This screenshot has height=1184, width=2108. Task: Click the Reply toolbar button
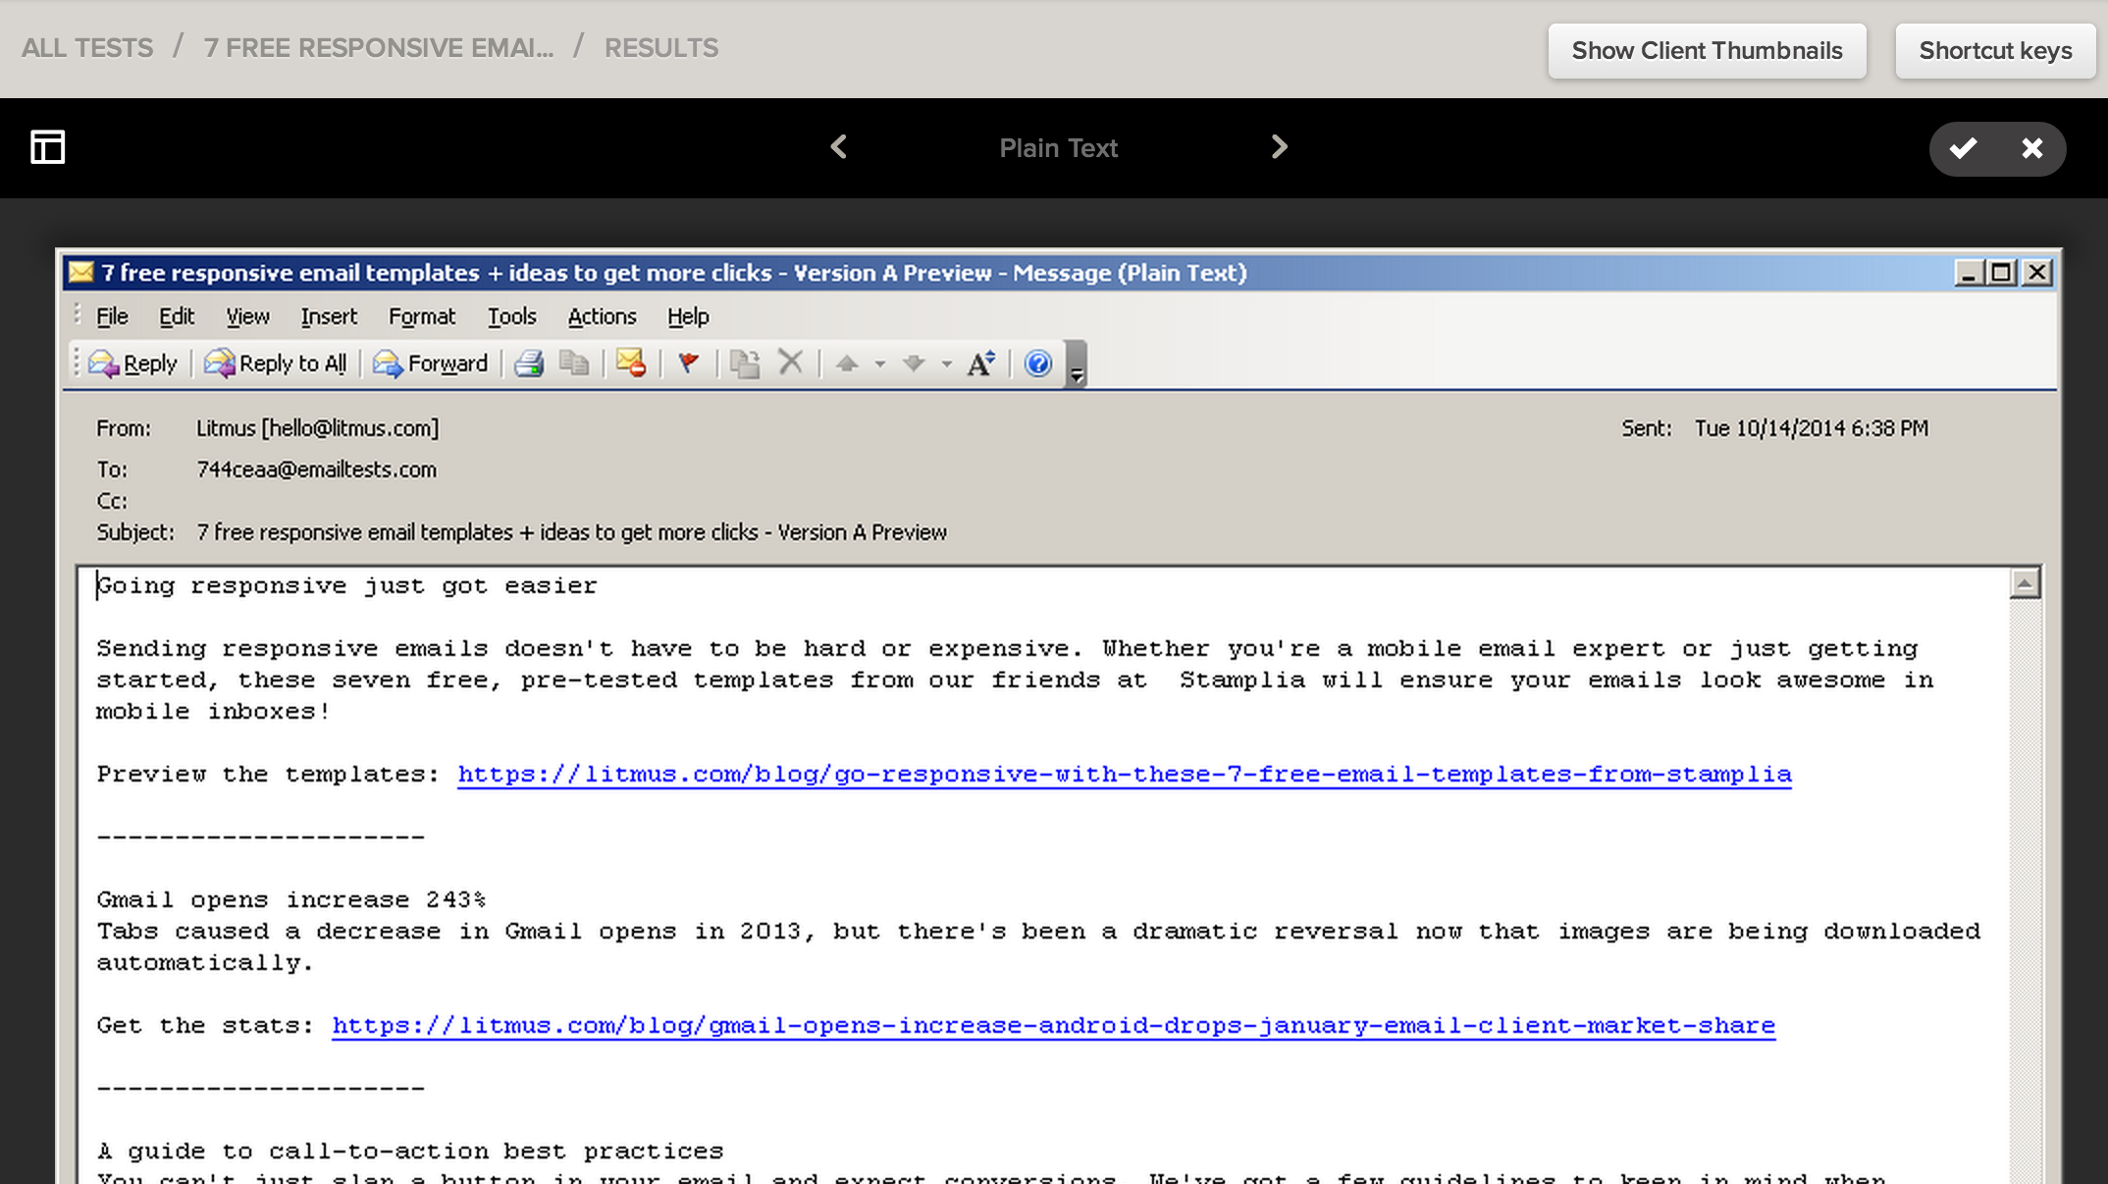click(x=133, y=364)
